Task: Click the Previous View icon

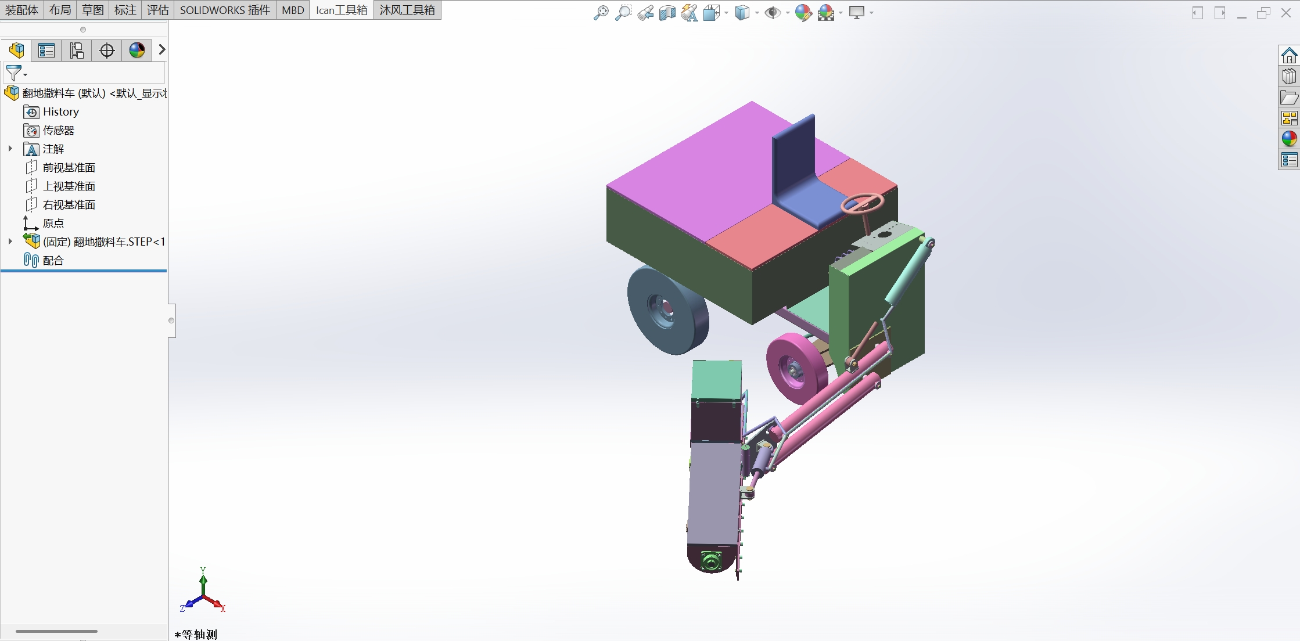Action: [x=645, y=13]
